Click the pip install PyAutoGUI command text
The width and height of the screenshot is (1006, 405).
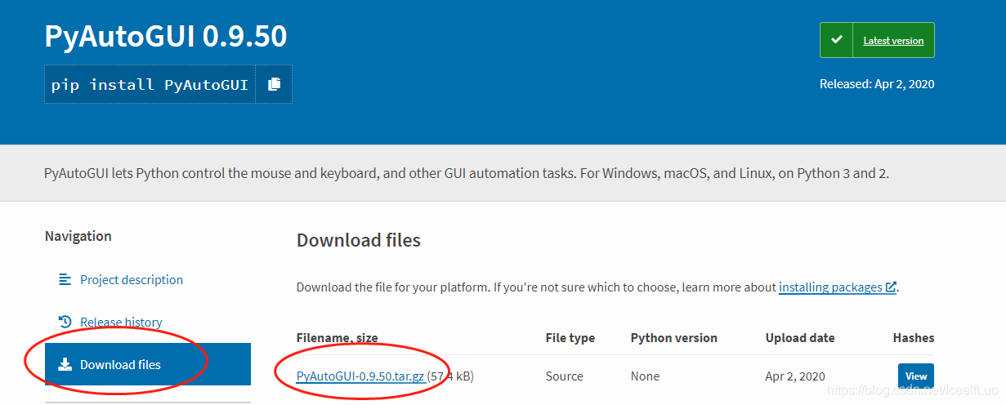(150, 85)
